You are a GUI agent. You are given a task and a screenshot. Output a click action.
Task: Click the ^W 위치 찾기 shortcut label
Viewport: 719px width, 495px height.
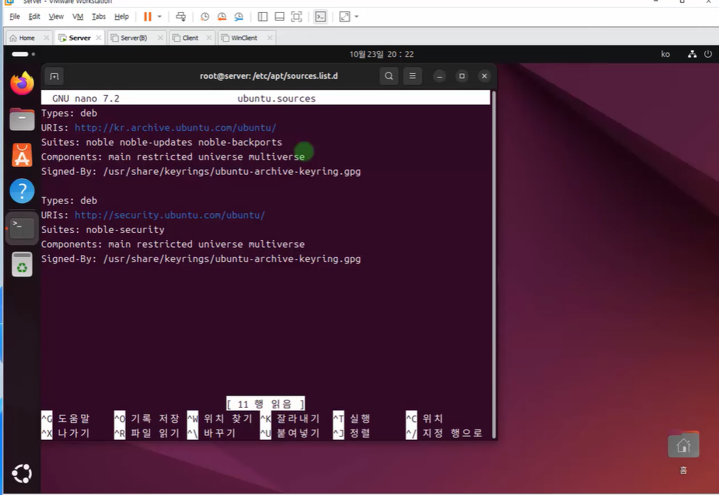[x=220, y=418]
